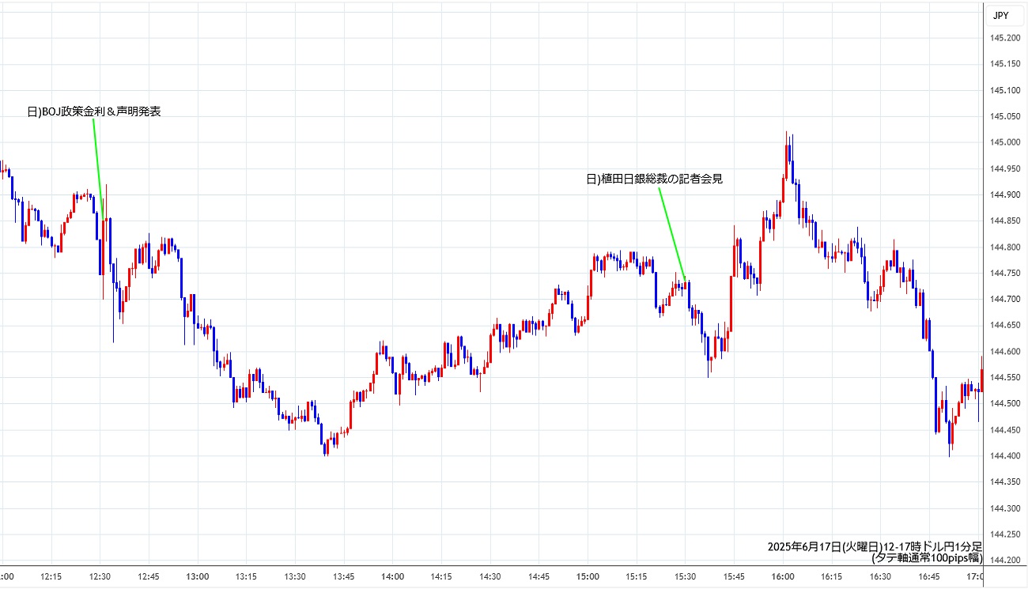Click the タテ軸通常100pips幅 footnote text
The width and height of the screenshot is (1028, 589).
click(927, 557)
